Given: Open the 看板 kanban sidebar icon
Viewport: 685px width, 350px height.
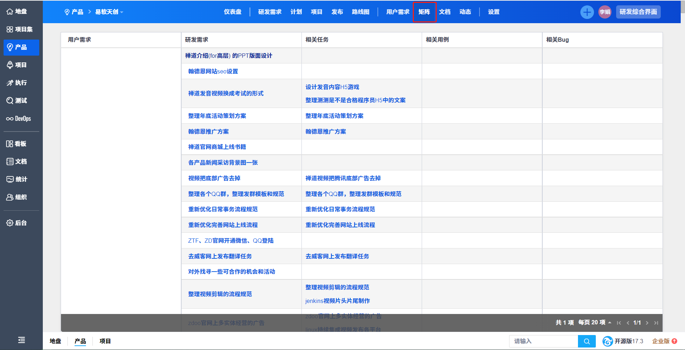Looking at the screenshot, I should pyautogui.click(x=10, y=144).
